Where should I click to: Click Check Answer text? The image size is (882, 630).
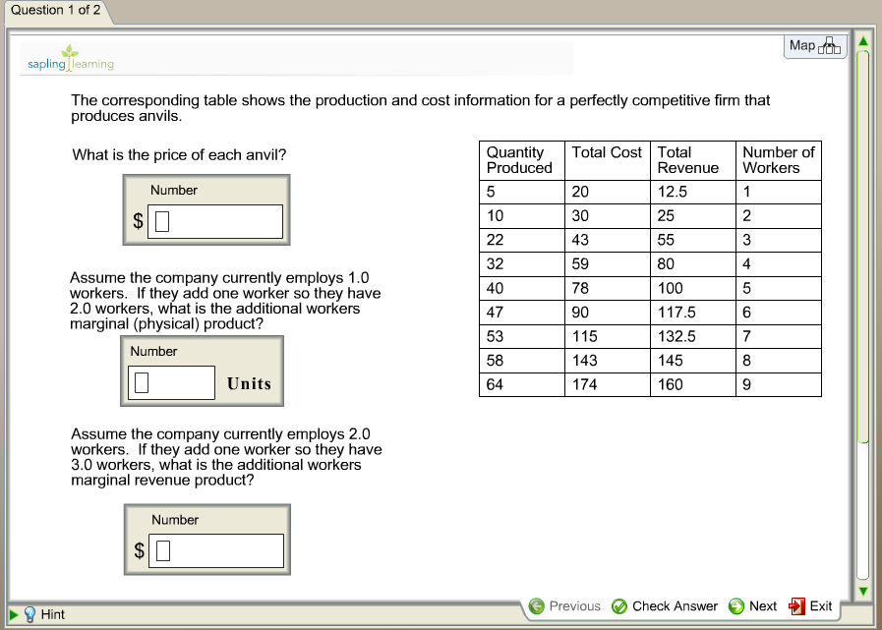(675, 605)
